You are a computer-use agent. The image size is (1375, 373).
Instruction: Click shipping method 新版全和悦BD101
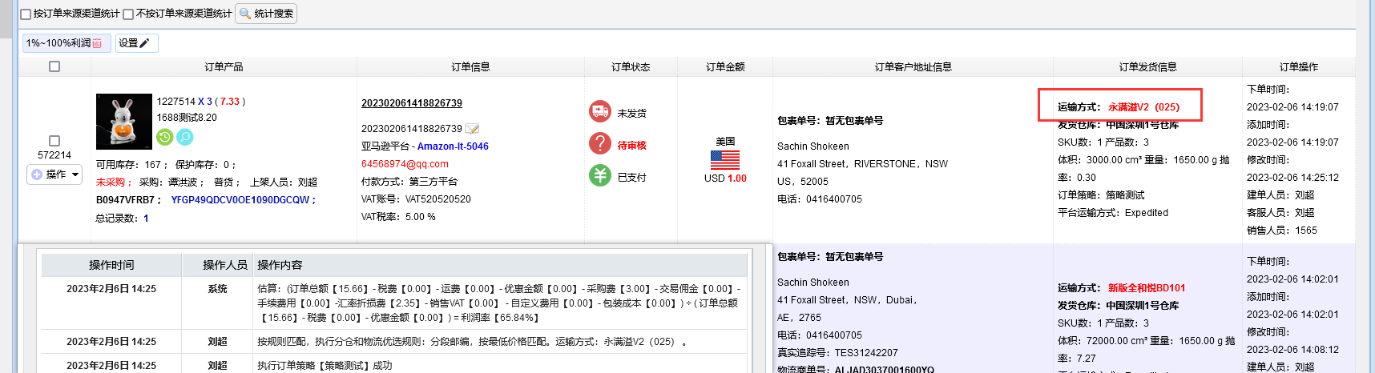pos(1147,288)
